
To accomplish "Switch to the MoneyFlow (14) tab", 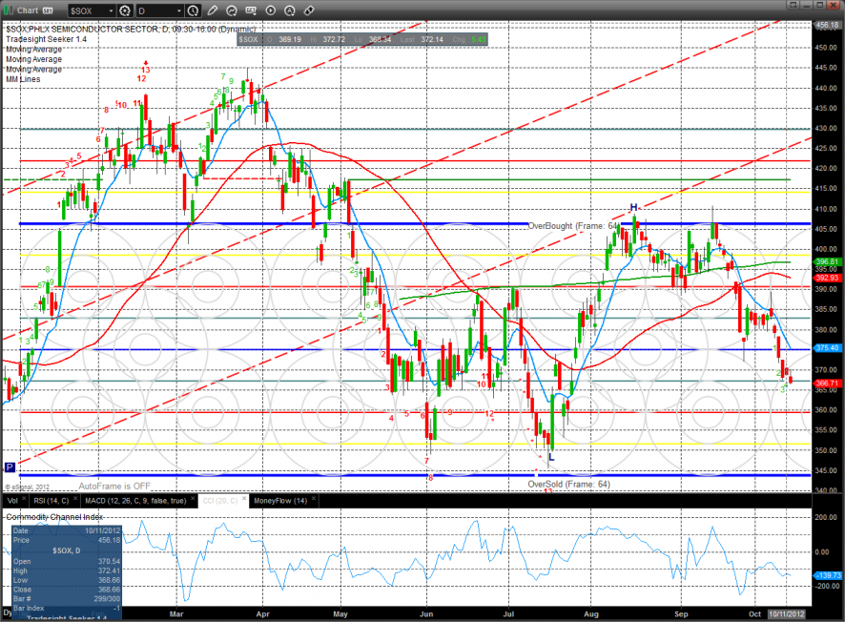I will [x=280, y=501].
